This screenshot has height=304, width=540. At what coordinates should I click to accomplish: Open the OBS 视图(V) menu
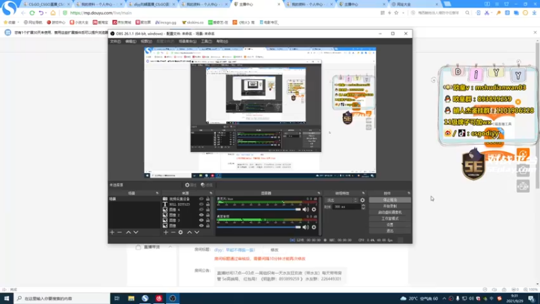[146, 41]
